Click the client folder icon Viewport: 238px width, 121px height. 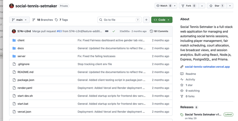[14, 40]
